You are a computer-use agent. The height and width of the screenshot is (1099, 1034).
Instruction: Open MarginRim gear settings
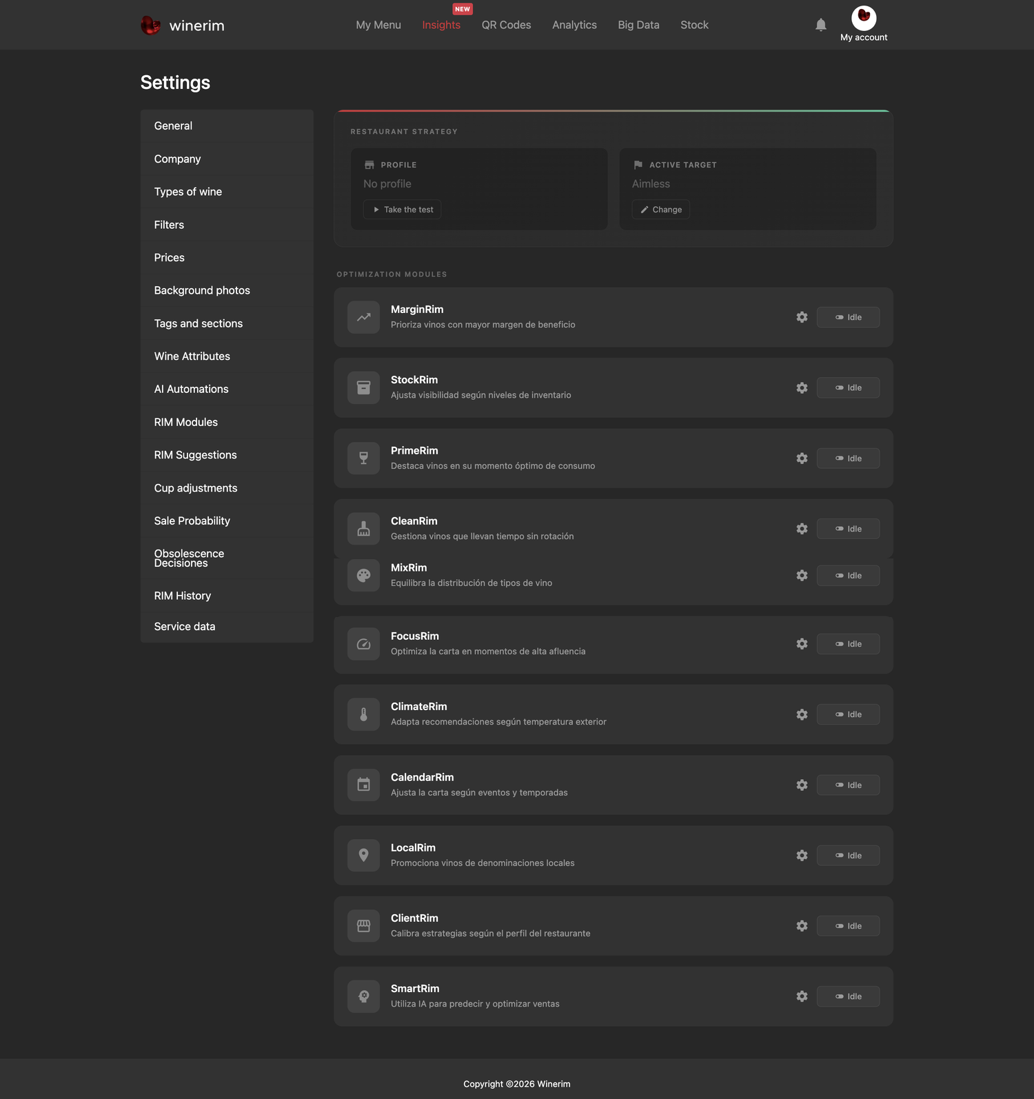pyautogui.click(x=802, y=317)
